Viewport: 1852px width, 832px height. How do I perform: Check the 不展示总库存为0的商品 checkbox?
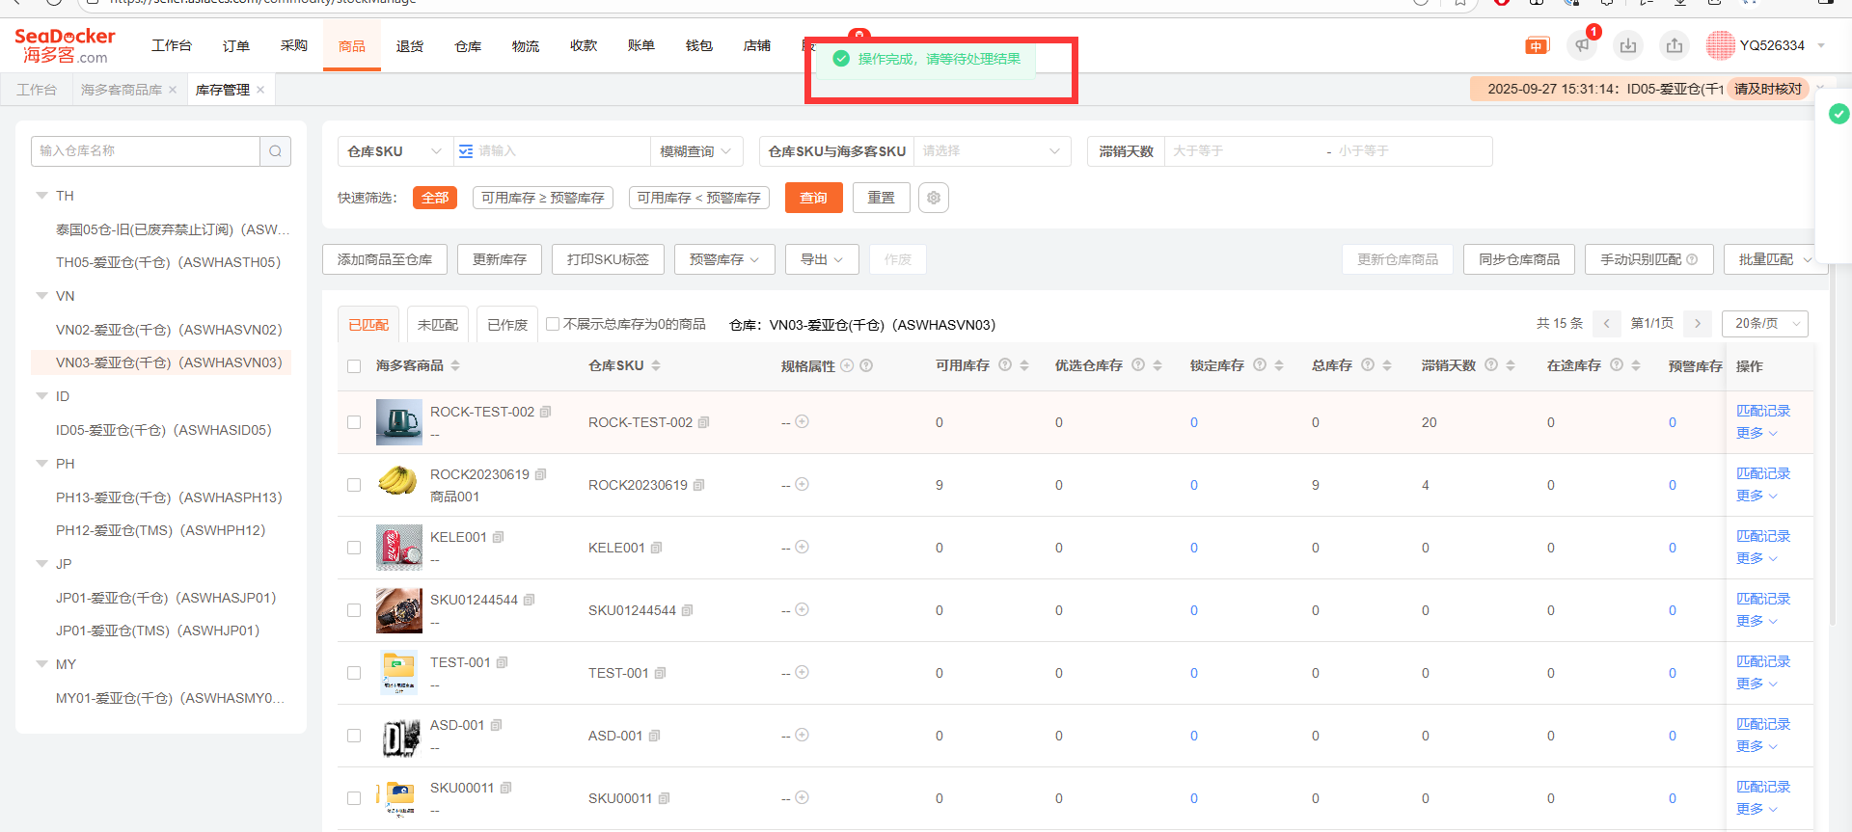pyautogui.click(x=553, y=324)
